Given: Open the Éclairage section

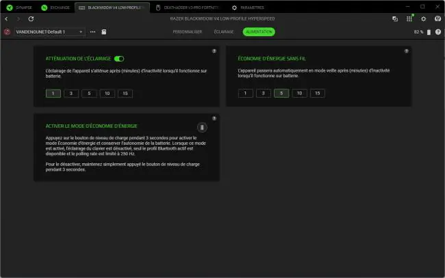Looking at the screenshot, I should pyautogui.click(x=224, y=31).
